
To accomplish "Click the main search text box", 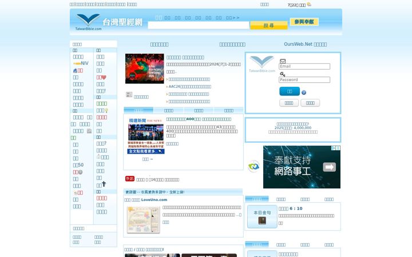I will pyautogui.click(x=199, y=26).
